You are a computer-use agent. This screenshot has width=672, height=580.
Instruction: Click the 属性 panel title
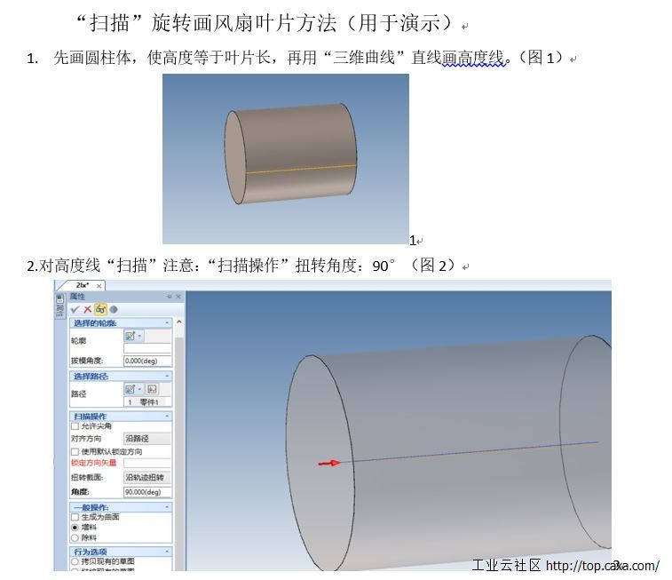[x=77, y=296]
